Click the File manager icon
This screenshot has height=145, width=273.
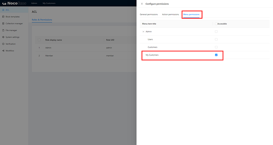coord(3,30)
